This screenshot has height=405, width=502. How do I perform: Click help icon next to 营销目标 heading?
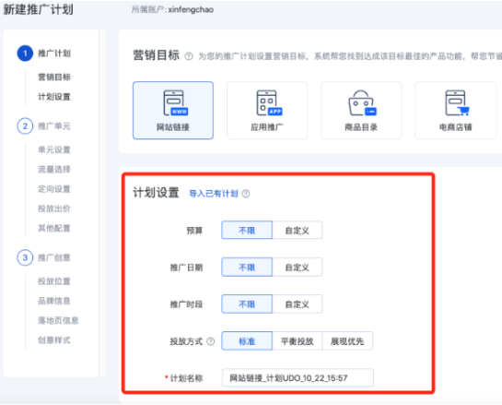coord(189,56)
